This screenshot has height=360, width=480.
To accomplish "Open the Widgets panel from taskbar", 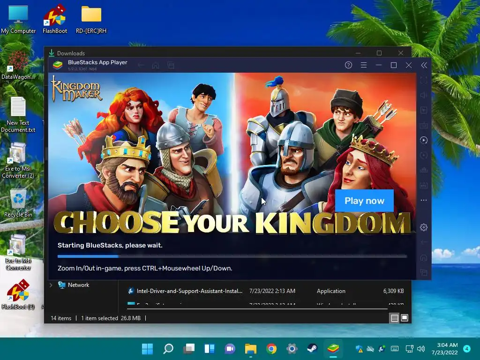I will (210, 349).
